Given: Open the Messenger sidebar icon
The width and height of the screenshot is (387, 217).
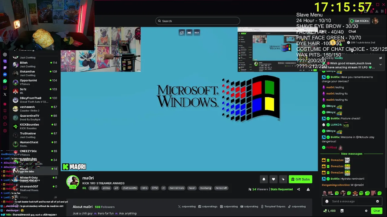Looking at the screenshot, I should point(5,74).
